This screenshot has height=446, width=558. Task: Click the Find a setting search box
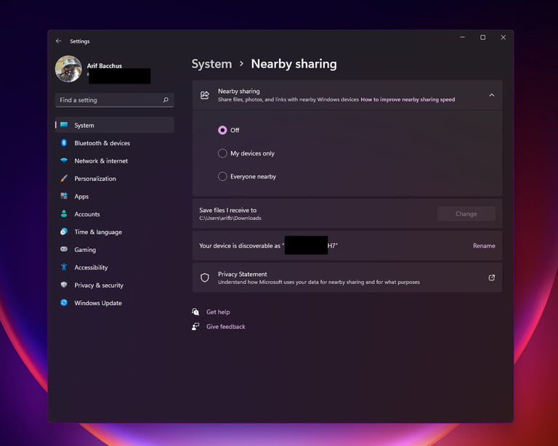click(109, 100)
